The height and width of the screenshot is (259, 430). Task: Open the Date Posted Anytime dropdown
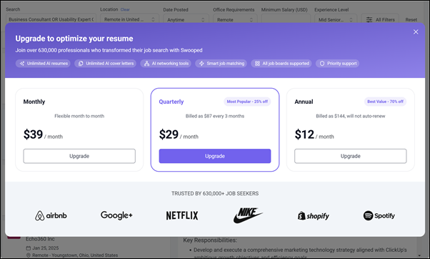pos(186,20)
